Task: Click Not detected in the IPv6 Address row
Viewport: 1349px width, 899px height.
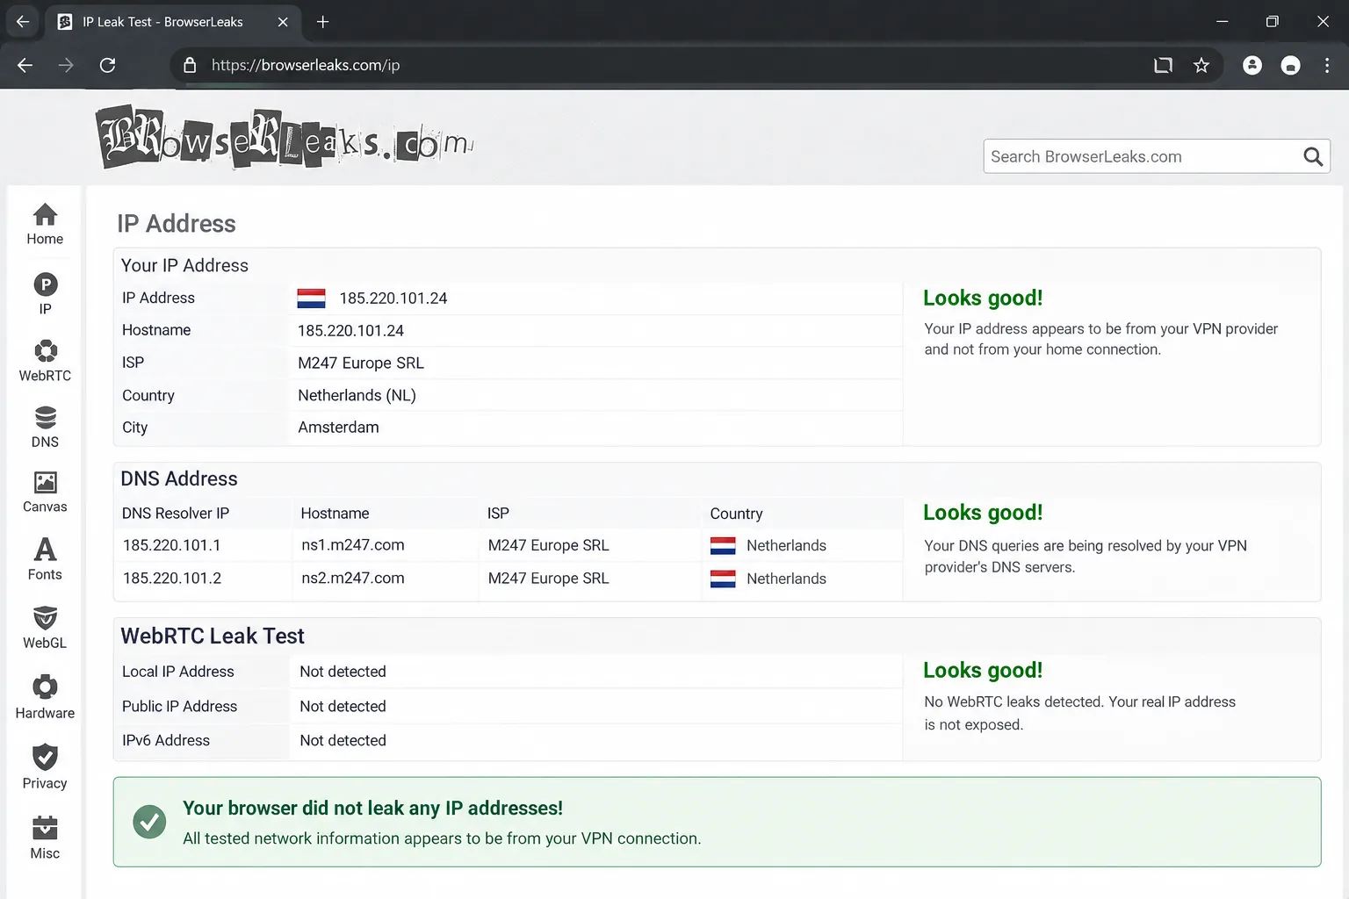Action: click(343, 740)
